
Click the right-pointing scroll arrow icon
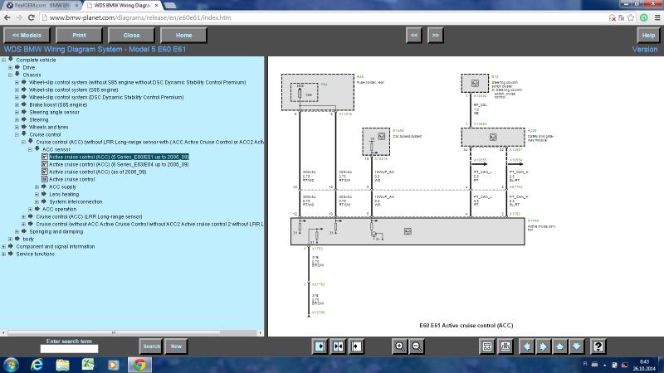point(542,346)
